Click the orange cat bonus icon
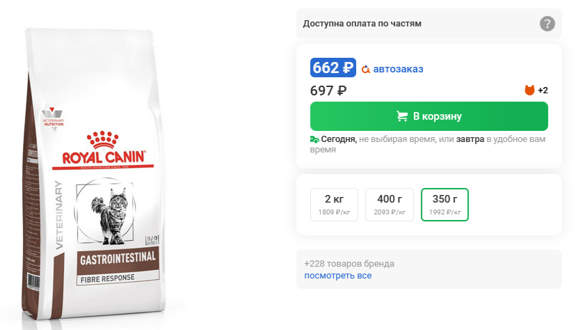 click(529, 90)
